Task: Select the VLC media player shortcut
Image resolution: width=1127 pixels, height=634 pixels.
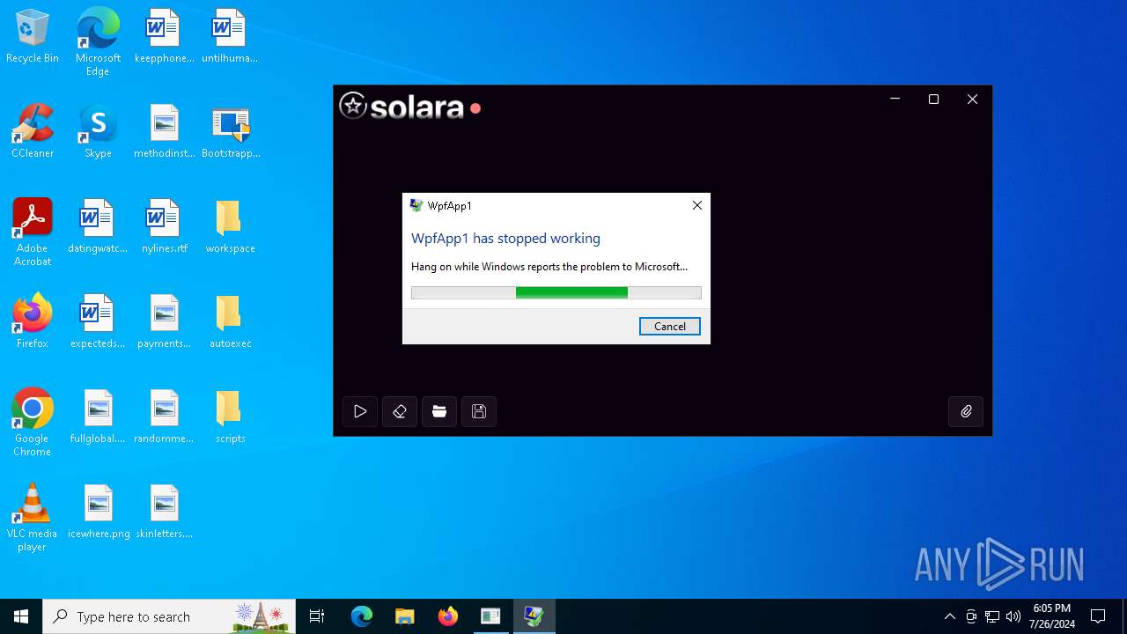Action: click(33, 517)
